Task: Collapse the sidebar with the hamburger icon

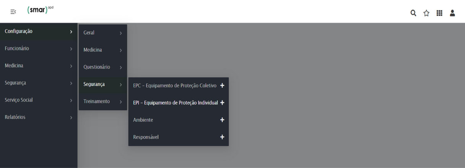Action: [x=13, y=12]
